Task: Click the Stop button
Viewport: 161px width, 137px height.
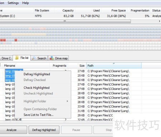Action: coord(103,130)
